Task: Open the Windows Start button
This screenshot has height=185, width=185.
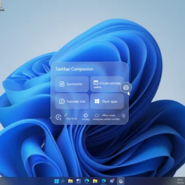Action: (x=56, y=181)
